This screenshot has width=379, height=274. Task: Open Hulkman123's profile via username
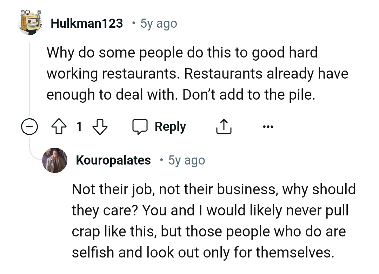click(x=87, y=23)
